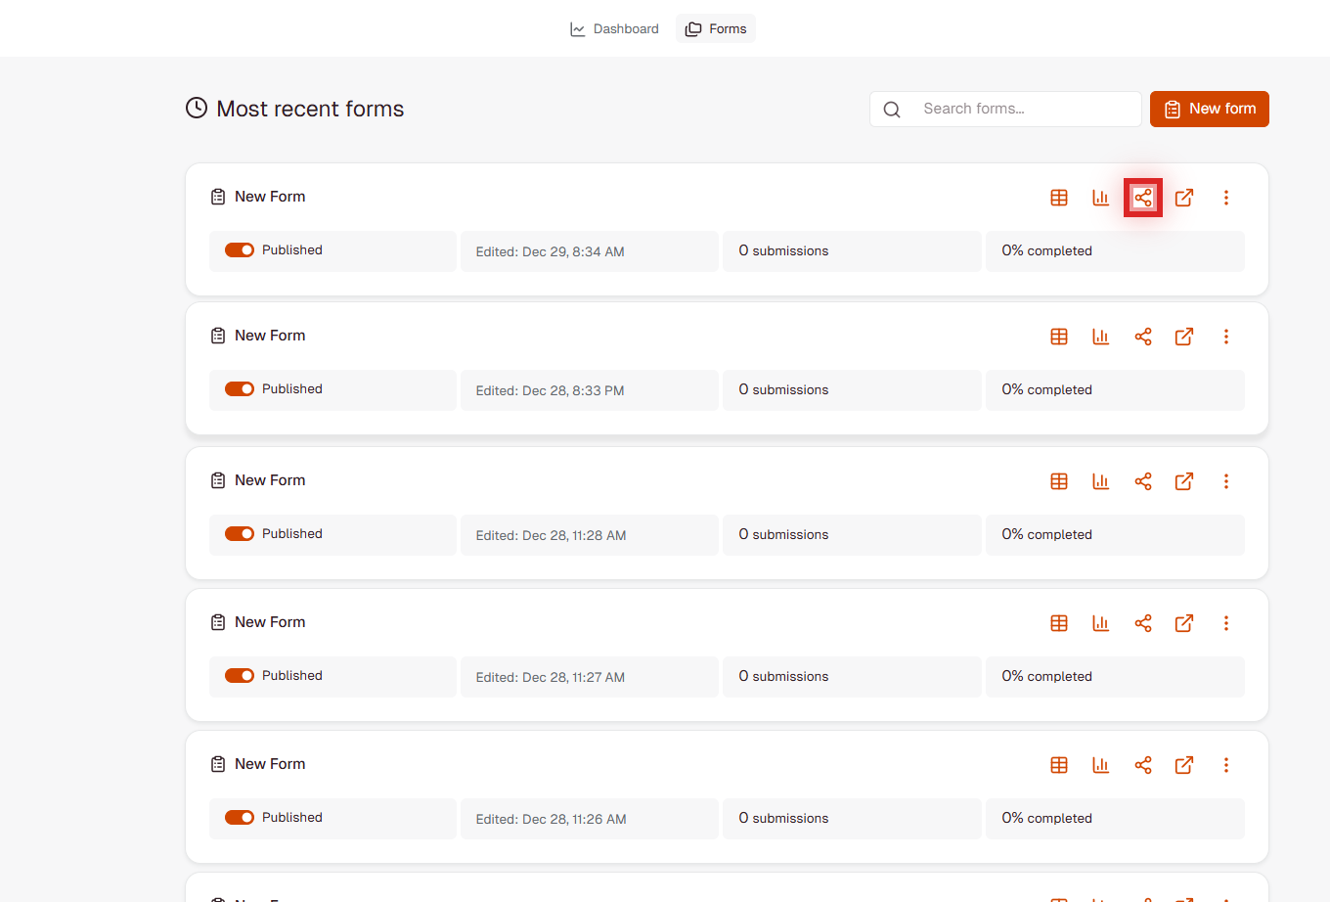Viewport: 1330px width, 902px height.
Task: Expand the kebab menu on the third form
Action: click(x=1226, y=480)
